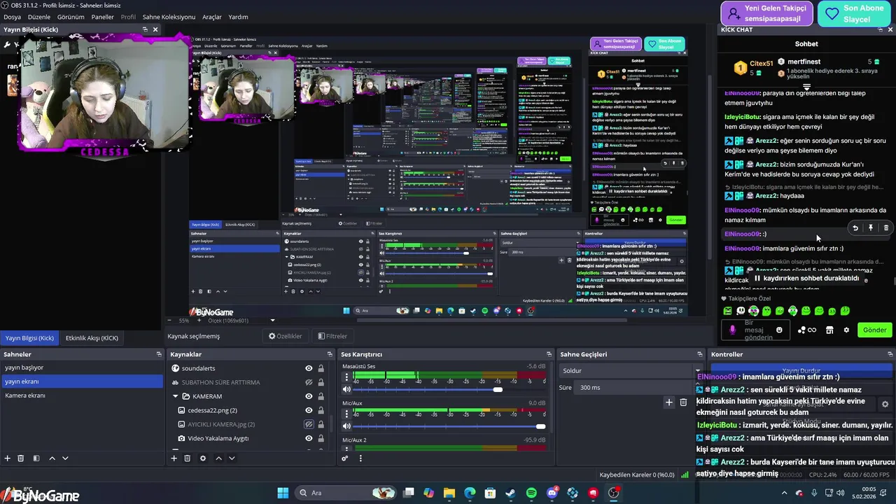Image resolution: width=896 pixels, height=504 pixels.
Task: Open the Araçlar menu
Action: (x=212, y=17)
